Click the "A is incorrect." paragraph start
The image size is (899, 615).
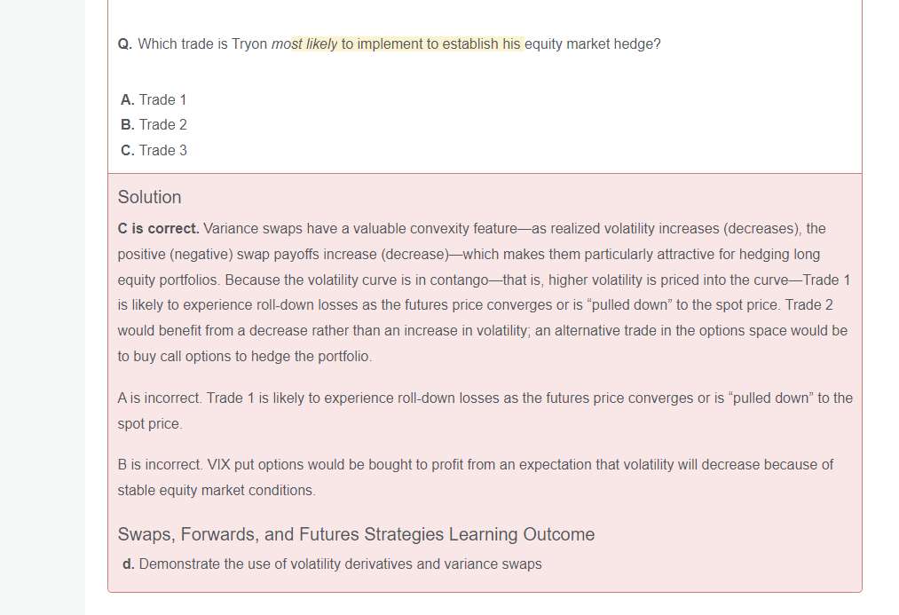(x=155, y=398)
